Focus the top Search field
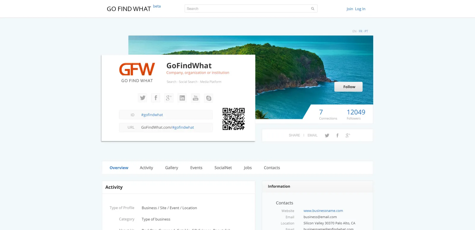 click(251, 9)
